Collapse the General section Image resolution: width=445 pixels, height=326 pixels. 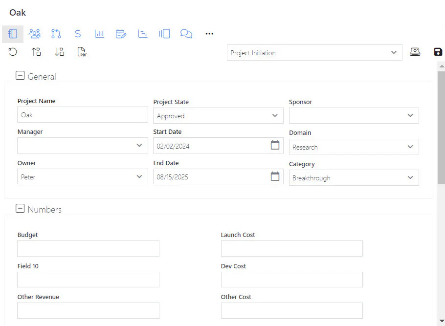coord(20,75)
